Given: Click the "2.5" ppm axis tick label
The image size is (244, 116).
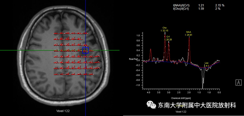Looking at the screenshot, I should (179, 92).
